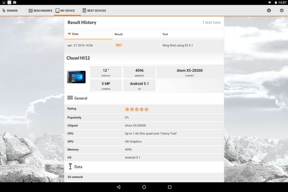Viewport: 288px width, 192px height.
Task: Open settings gear icon
Action: pyautogui.click(x=282, y=11)
